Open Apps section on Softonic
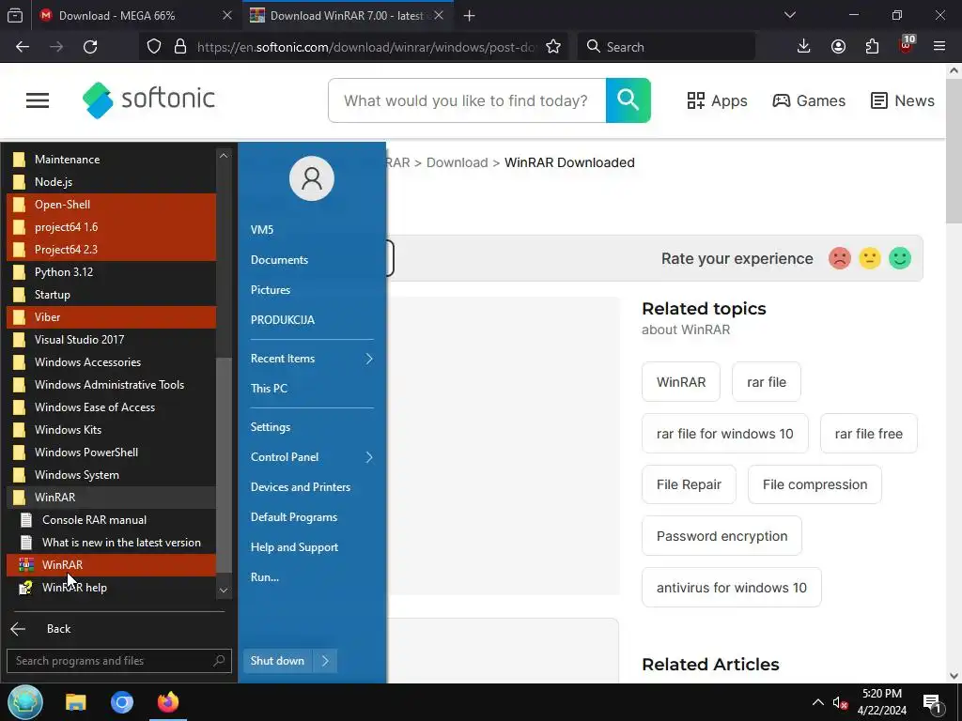This screenshot has width=962, height=721. (717, 100)
